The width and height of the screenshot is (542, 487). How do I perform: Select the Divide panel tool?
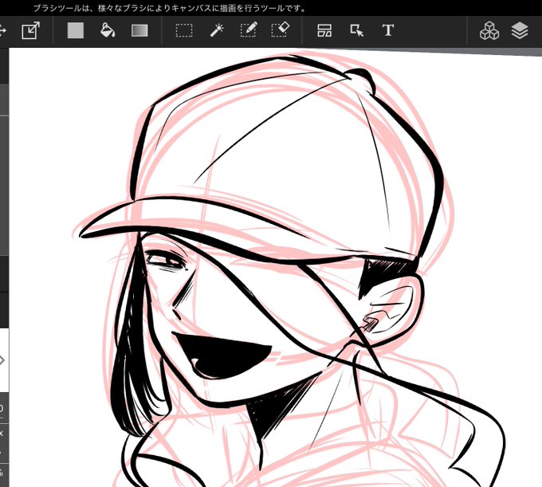tap(324, 30)
